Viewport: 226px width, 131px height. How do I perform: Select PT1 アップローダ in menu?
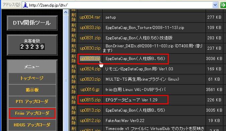pyautogui.click(x=32, y=102)
